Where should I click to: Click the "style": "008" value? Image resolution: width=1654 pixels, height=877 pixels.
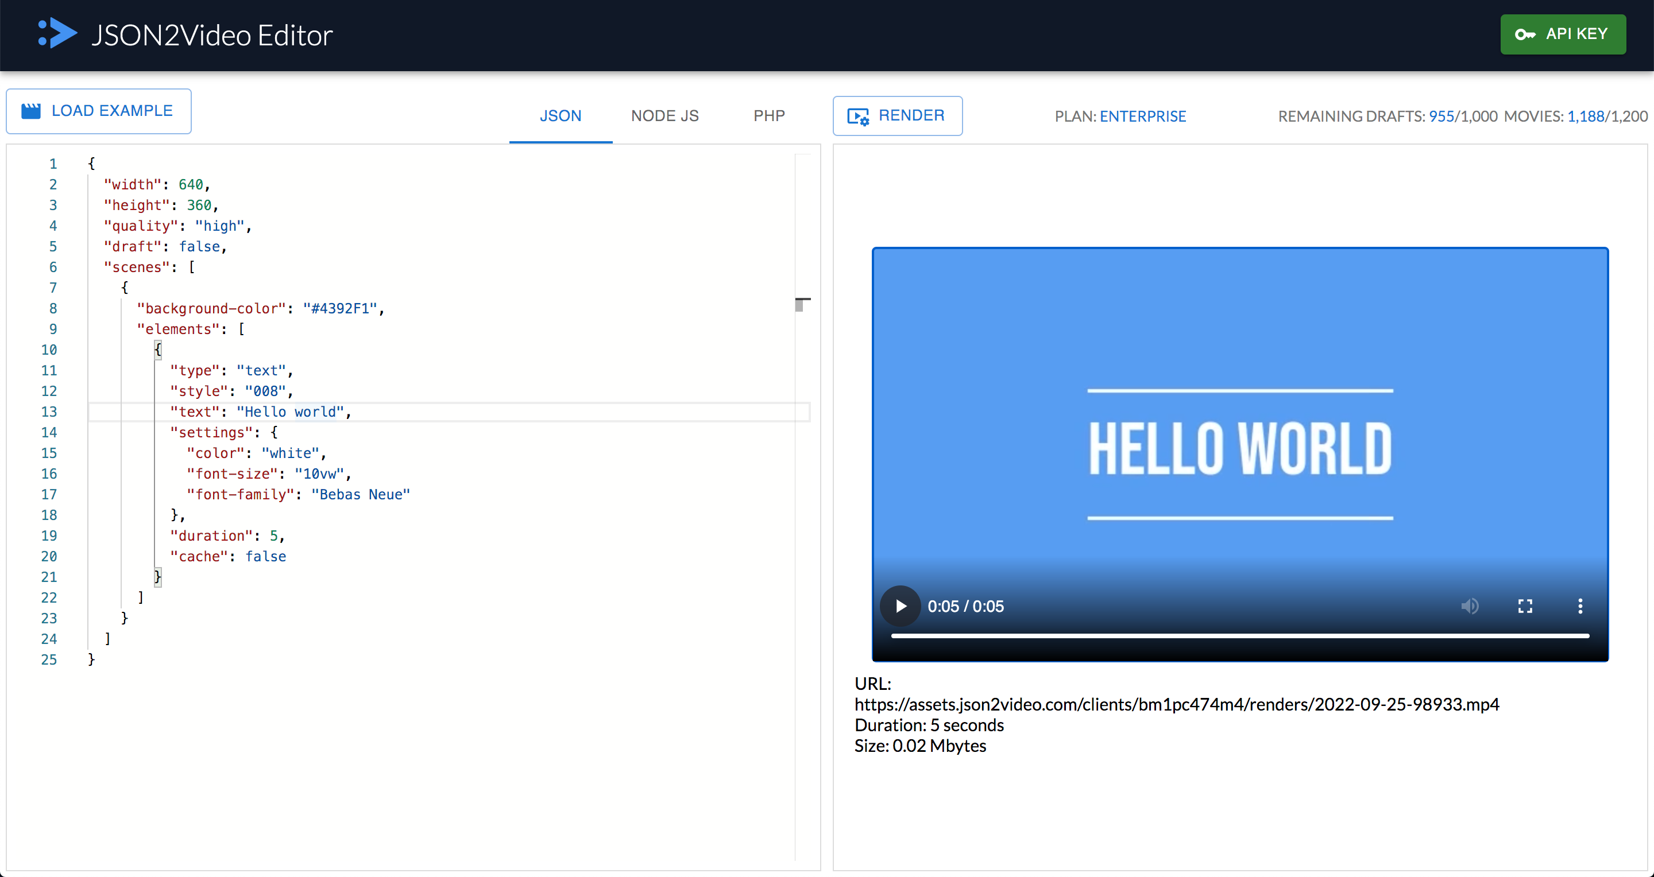coord(265,391)
